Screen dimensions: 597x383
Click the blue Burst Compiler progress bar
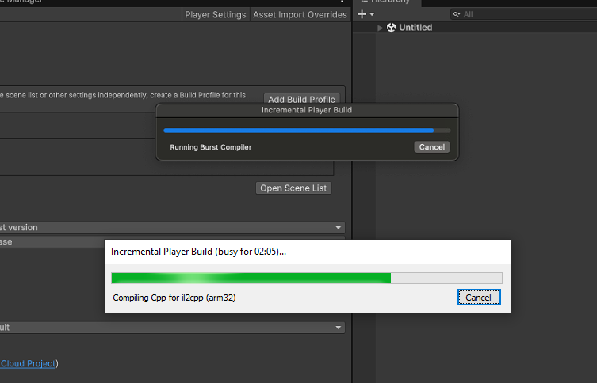click(x=307, y=131)
